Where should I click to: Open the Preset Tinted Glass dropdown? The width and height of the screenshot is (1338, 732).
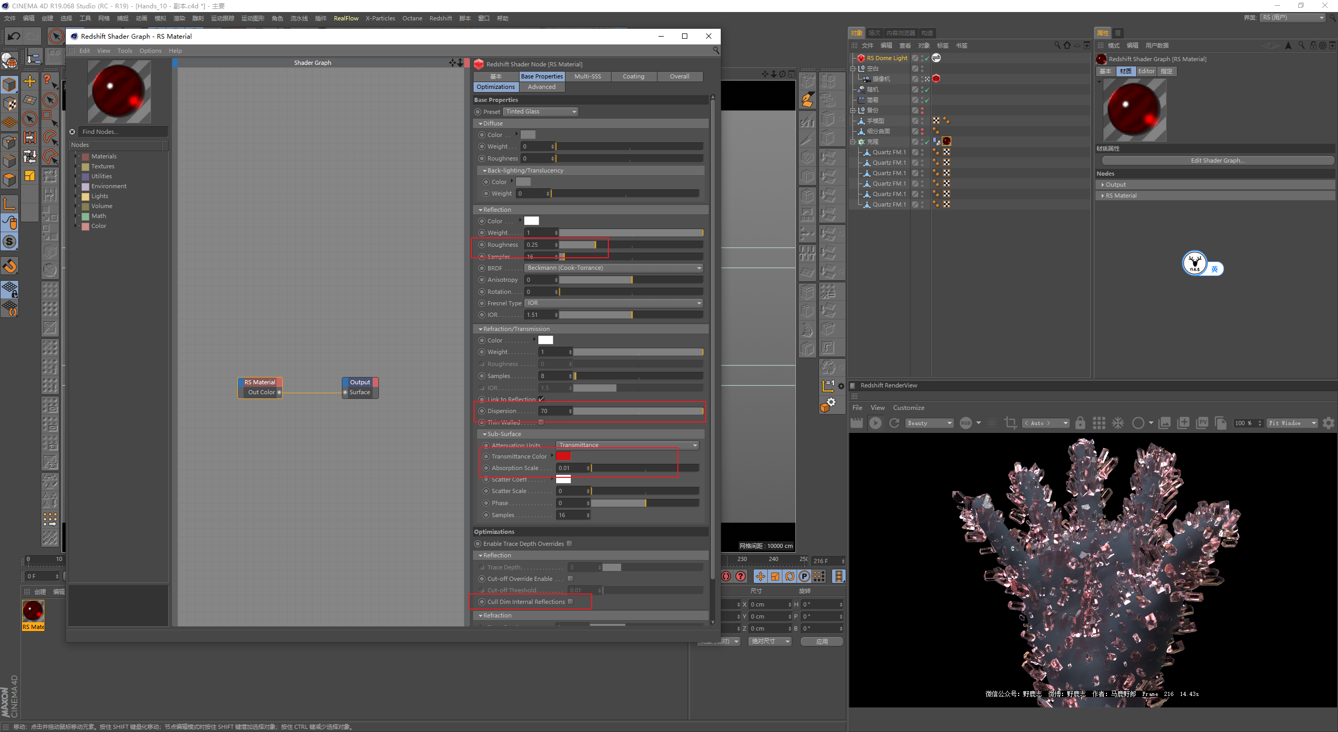tap(541, 111)
